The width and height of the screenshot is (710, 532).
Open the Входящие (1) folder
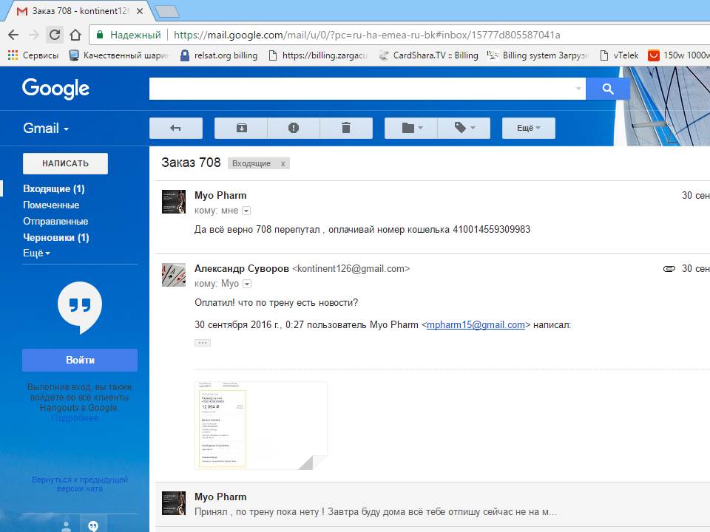pyautogui.click(x=53, y=188)
